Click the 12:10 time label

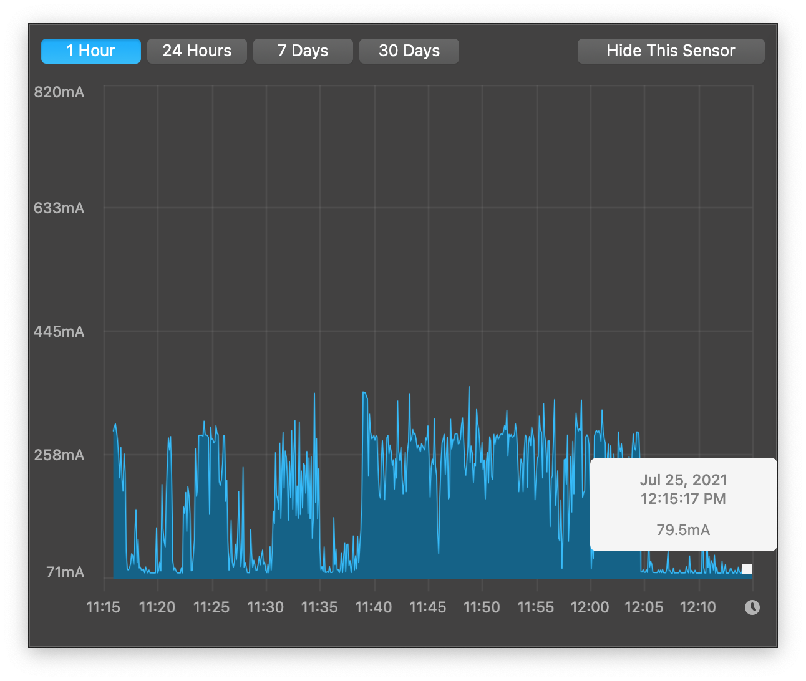pyautogui.click(x=698, y=607)
